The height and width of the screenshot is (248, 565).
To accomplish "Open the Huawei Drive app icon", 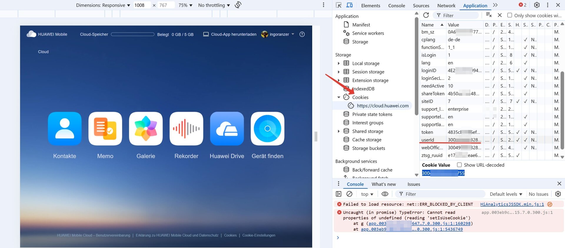I will tap(227, 129).
